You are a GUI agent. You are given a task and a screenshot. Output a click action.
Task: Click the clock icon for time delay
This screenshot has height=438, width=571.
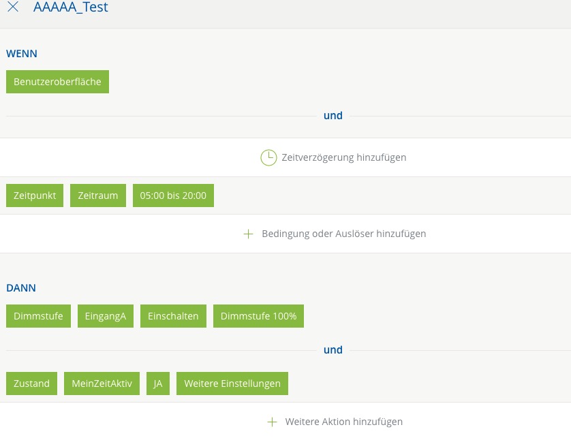click(x=268, y=157)
